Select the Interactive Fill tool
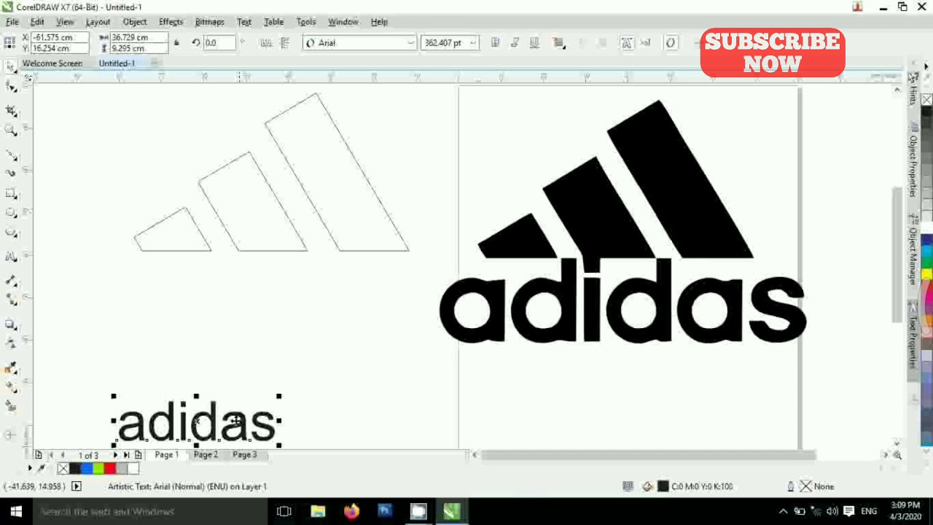This screenshot has width=933, height=525. (x=11, y=386)
